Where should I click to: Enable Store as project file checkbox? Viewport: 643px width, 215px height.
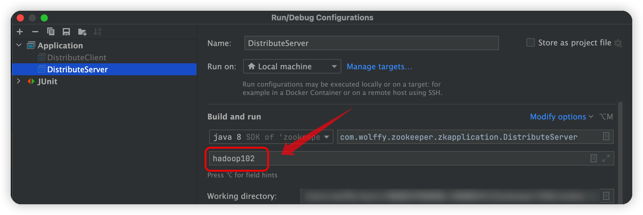click(x=531, y=43)
